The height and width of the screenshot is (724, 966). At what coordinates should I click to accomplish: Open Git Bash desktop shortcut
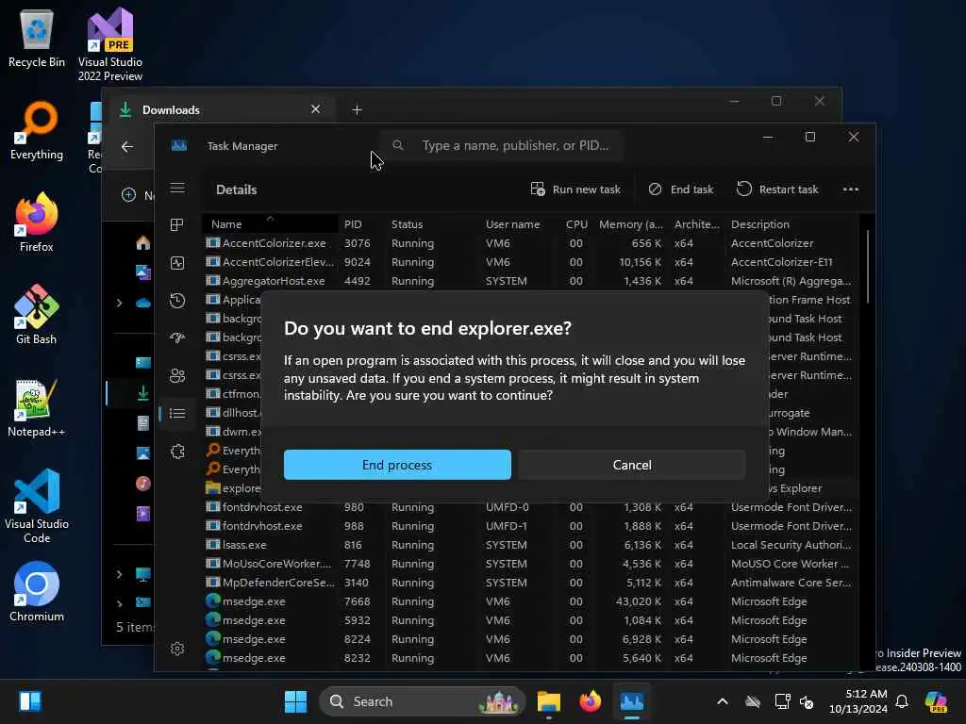tap(37, 315)
